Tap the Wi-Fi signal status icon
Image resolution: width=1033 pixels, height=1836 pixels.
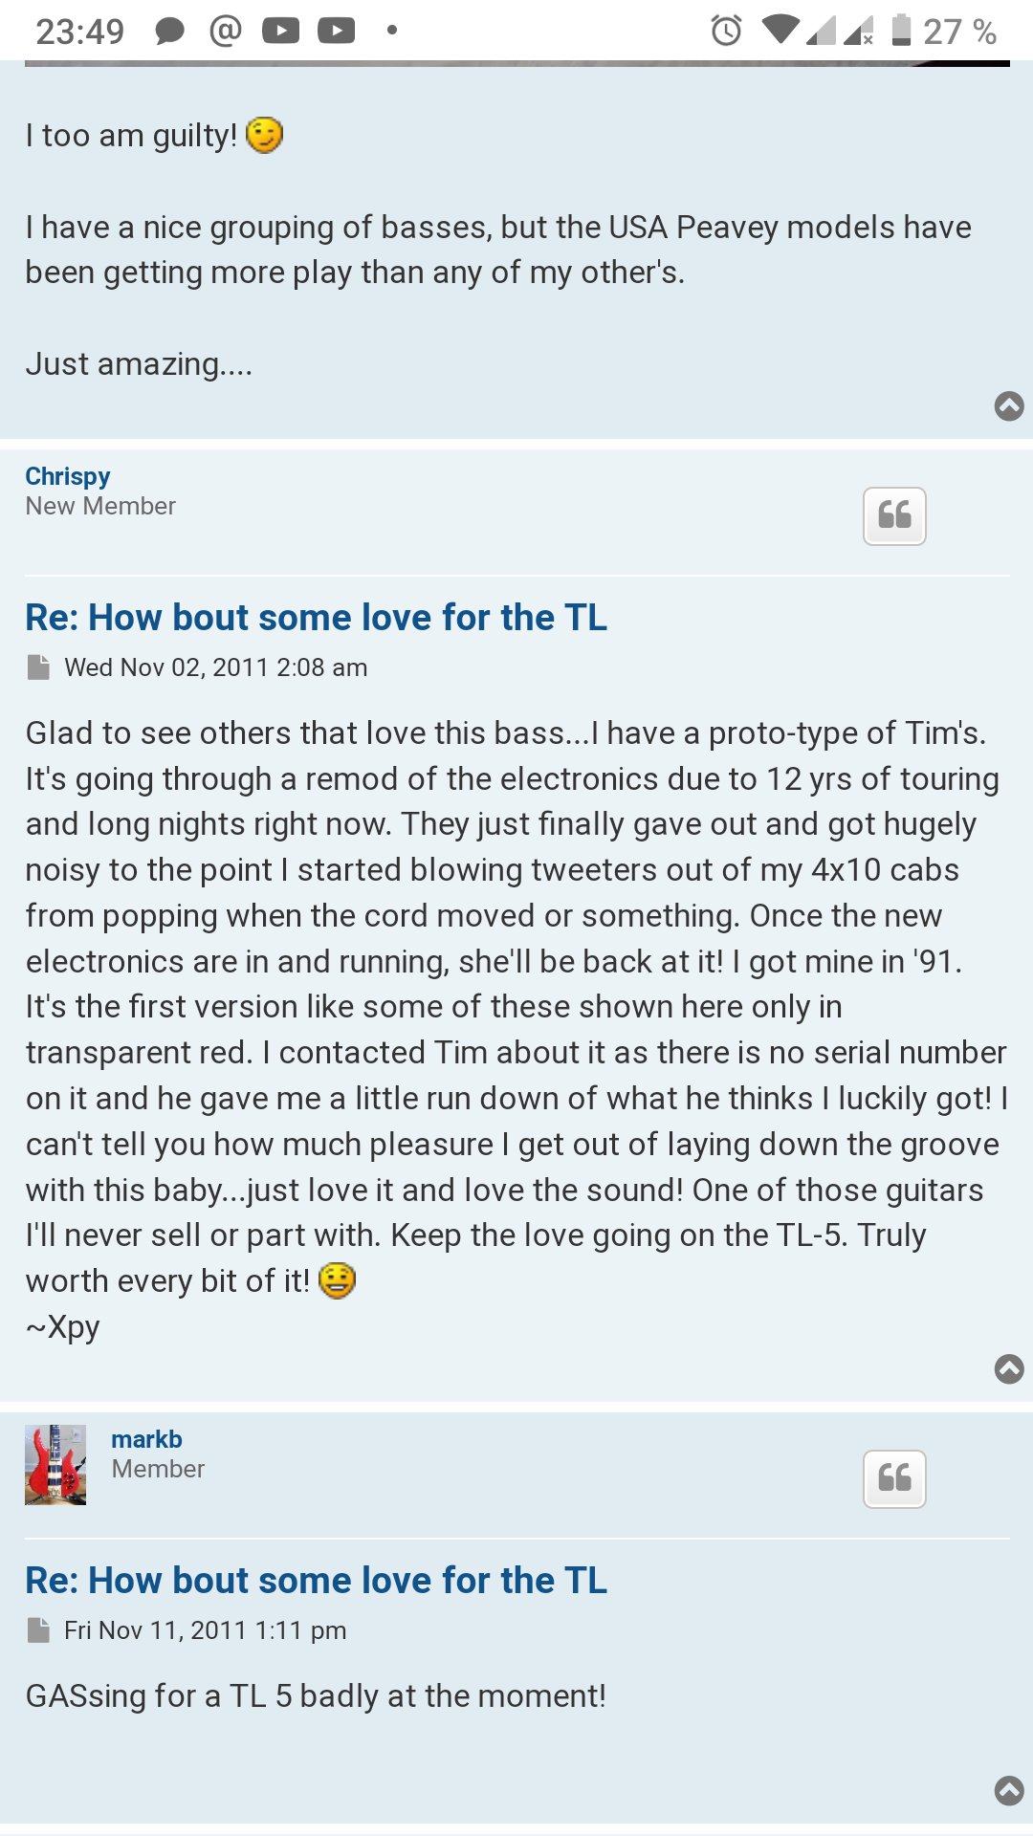coord(780,31)
